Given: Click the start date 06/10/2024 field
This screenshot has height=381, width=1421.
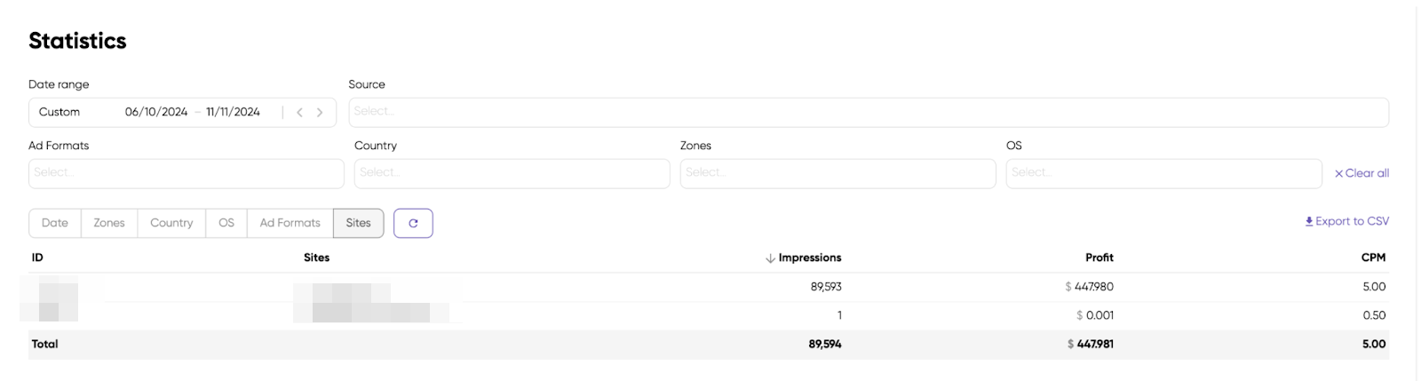Looking at the screenshot, I should [156, 113].
